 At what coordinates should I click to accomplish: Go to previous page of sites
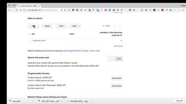point(114,26)
